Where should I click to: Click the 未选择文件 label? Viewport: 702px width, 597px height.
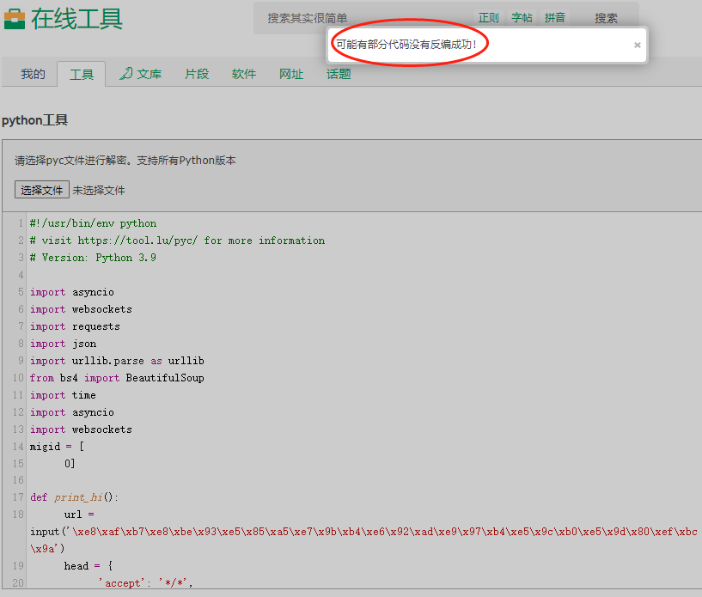point(99,190)
